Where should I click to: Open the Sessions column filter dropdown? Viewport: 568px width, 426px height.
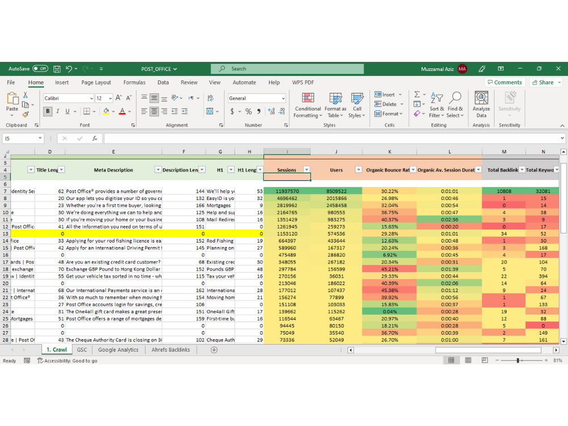[x=307, y=169]
